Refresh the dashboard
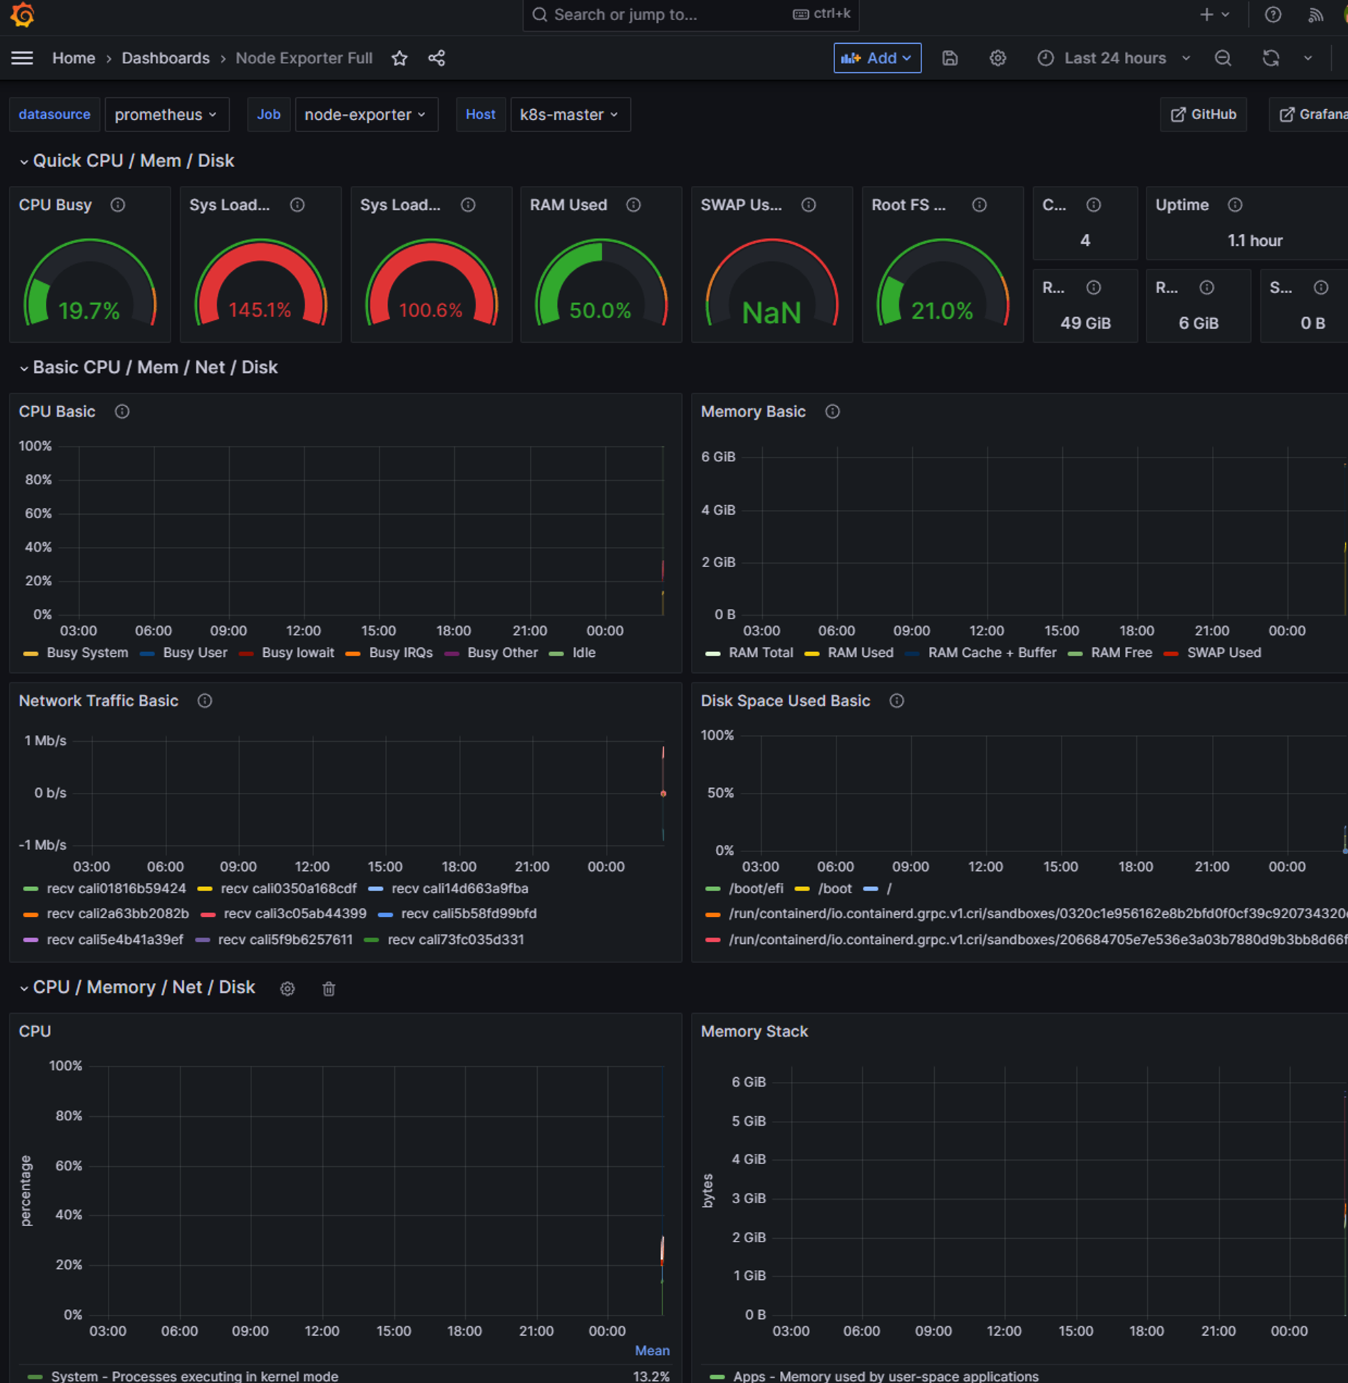Screen dimensions: 1348x1383 (1270, 58)
